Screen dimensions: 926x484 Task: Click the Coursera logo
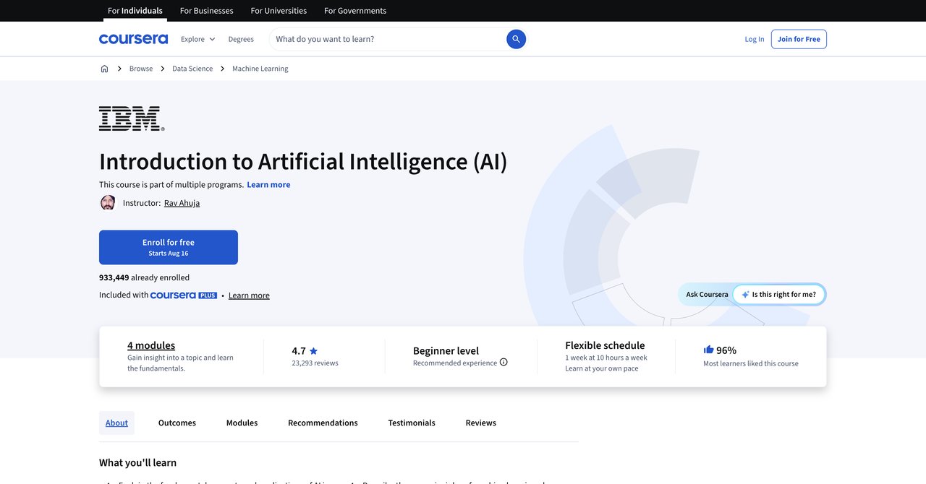[133, 39]
